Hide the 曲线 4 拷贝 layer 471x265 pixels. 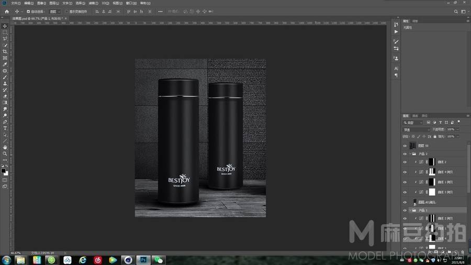[405, 172]
